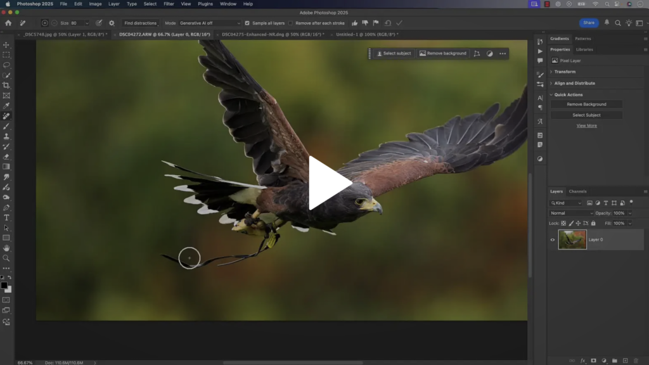This screenshot has height=365, width=649.
Task: Select the Horizontal Type tool
Action: [x=6, y=217]
